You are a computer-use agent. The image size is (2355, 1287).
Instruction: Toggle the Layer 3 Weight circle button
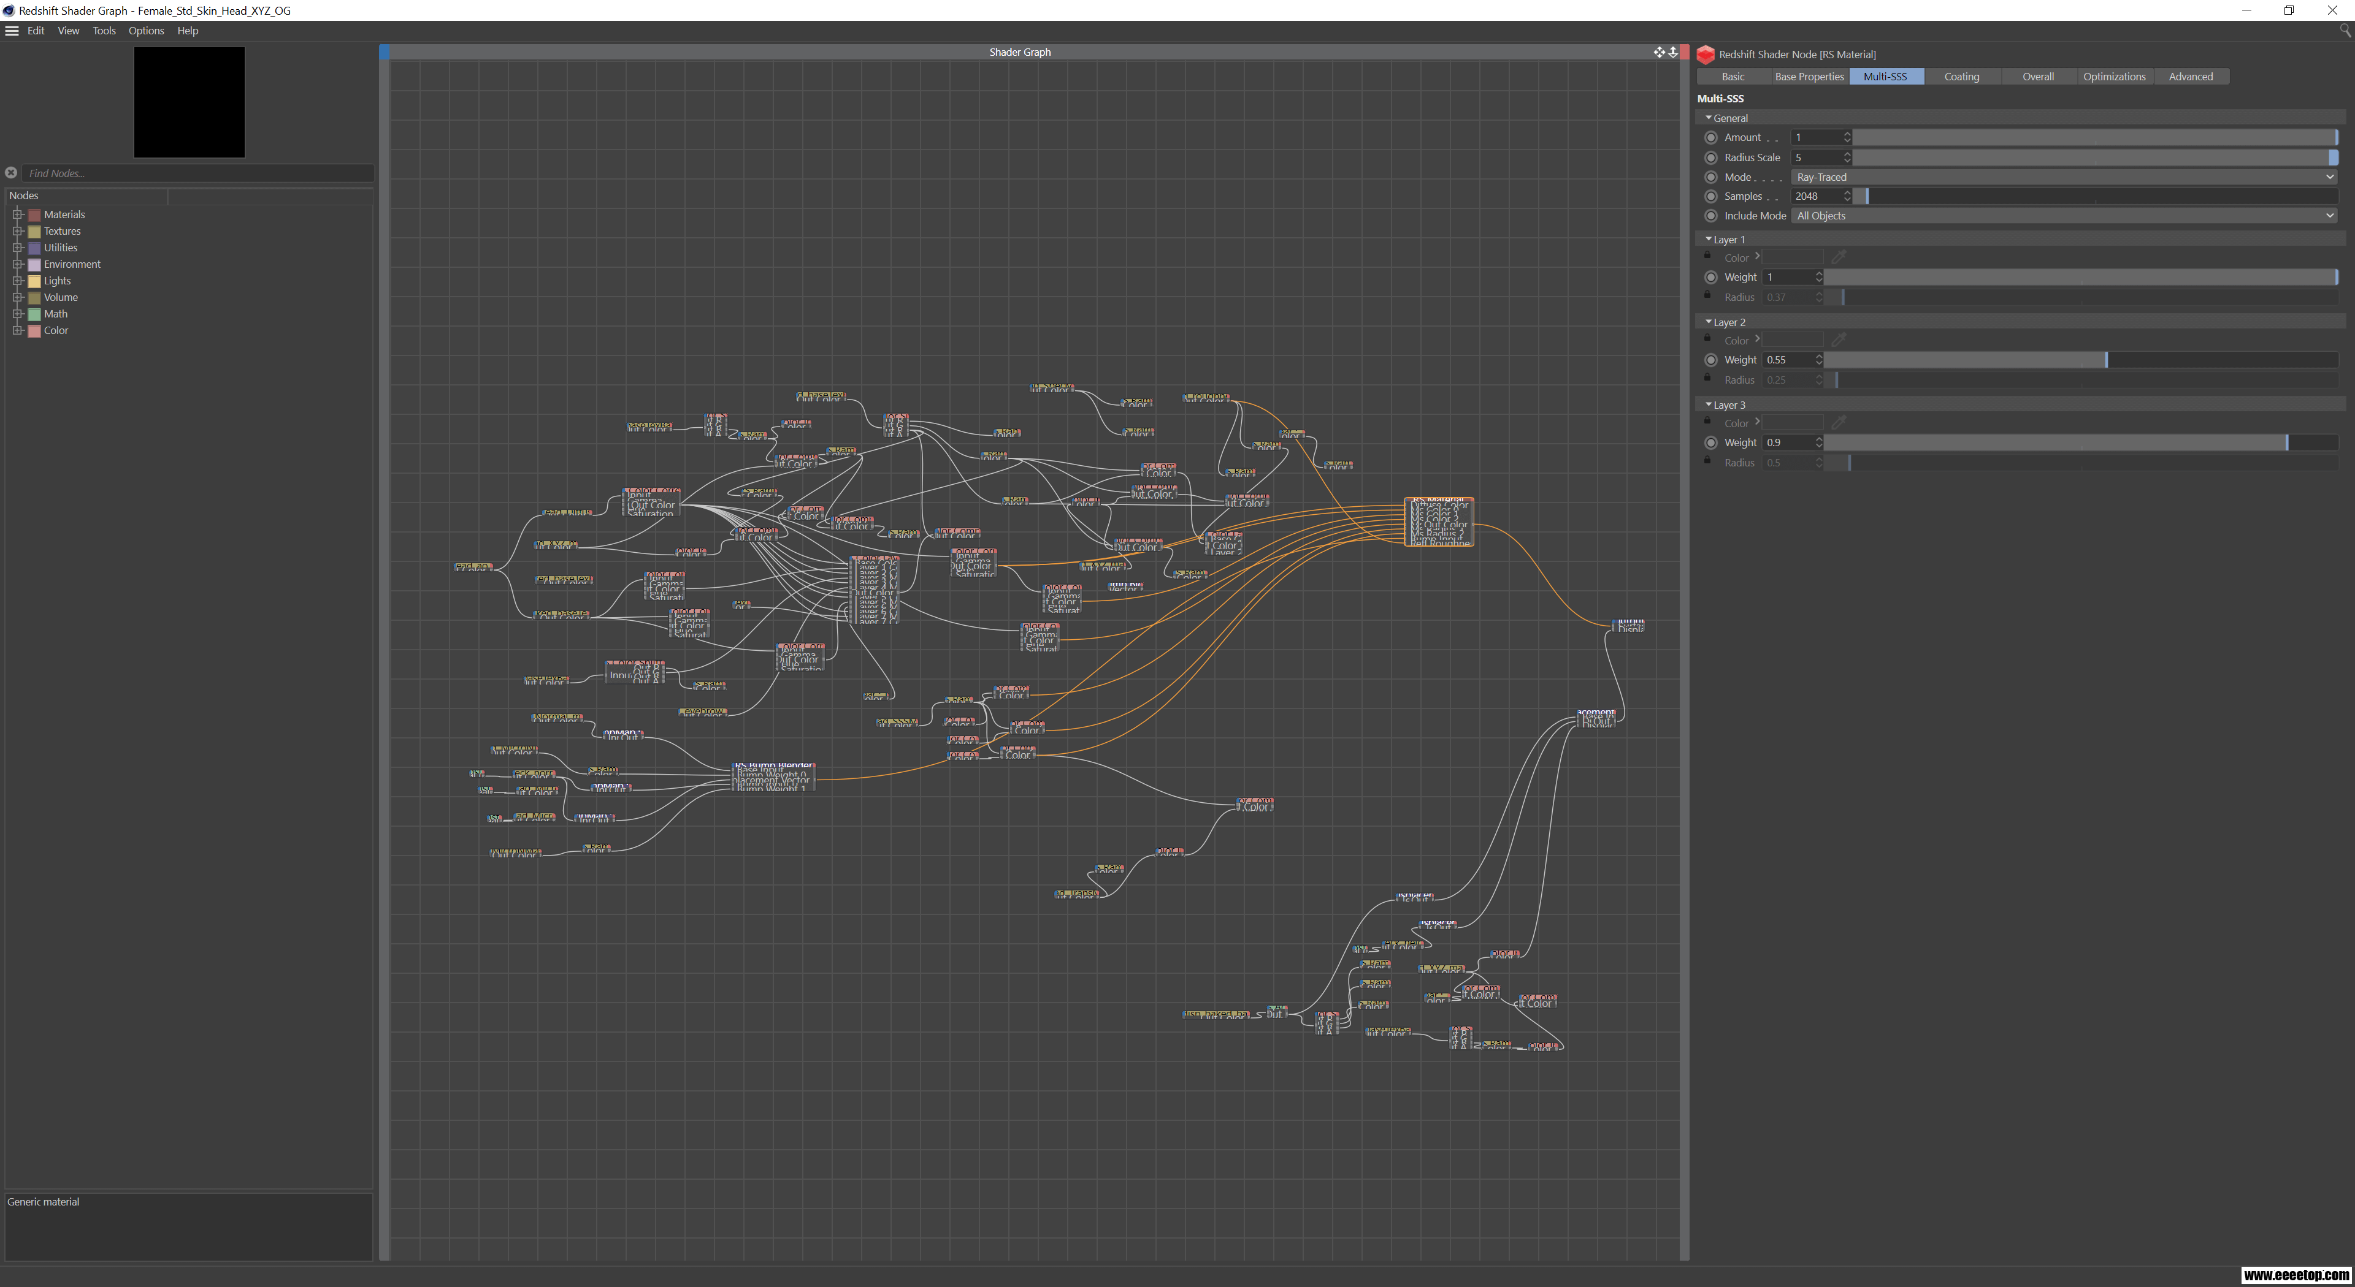click(x=1712, y=443)
